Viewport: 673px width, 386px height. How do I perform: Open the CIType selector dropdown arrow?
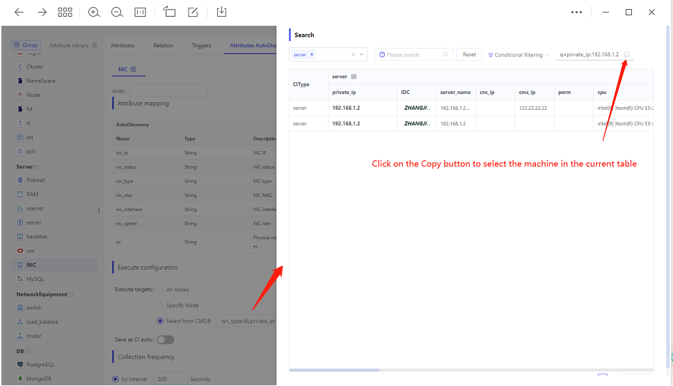click(361, 54)
